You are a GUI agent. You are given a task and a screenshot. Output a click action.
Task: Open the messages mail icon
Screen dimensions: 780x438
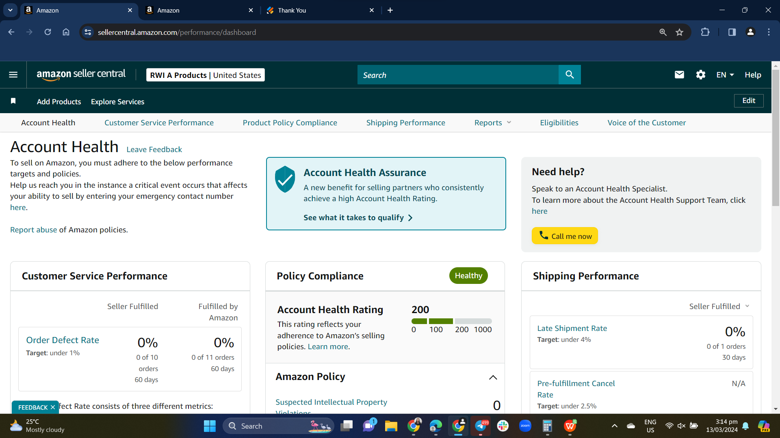pos(679,75)
